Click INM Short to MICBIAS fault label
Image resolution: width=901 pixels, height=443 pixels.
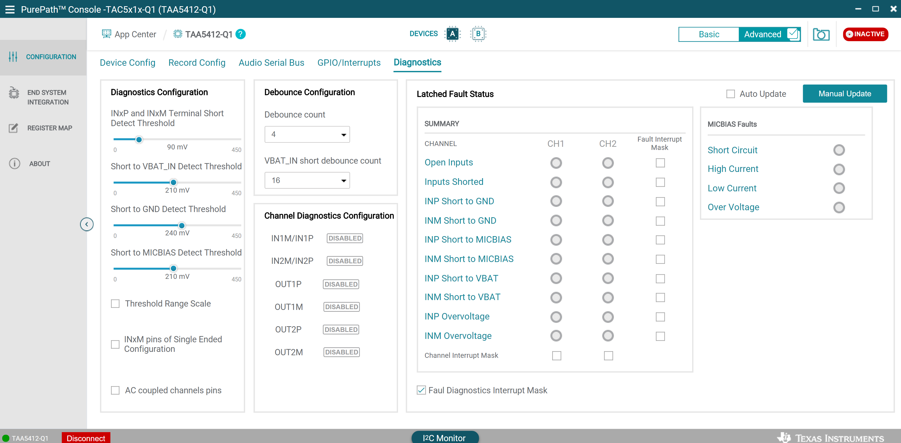tap(469, 259)
